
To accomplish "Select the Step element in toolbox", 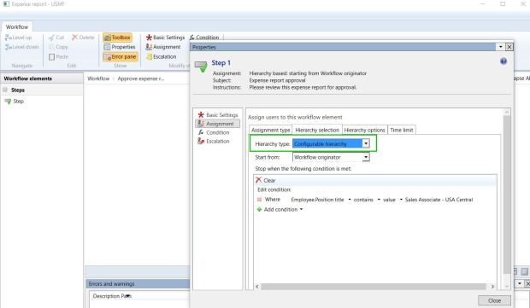I will click(x=15, y=102).
